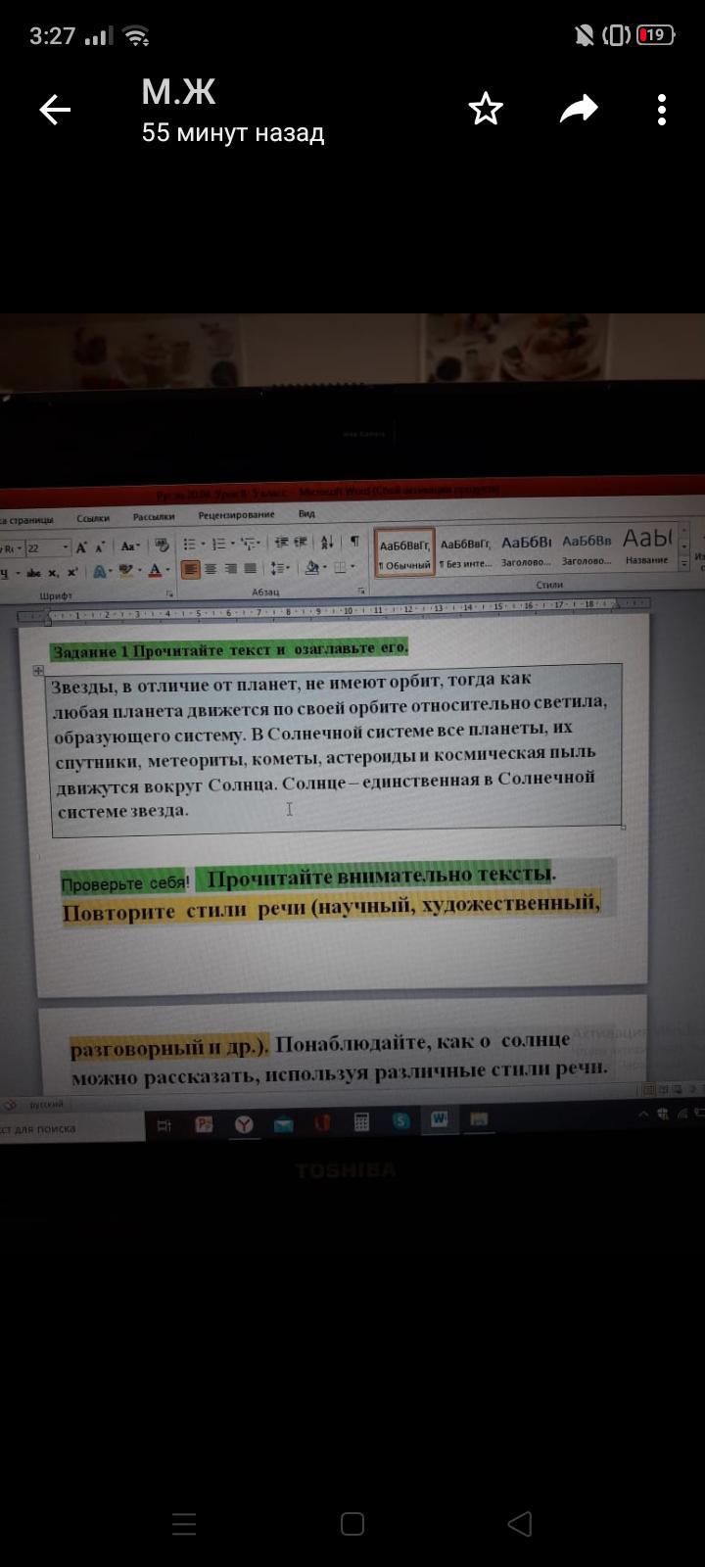Open the Ссылки ribbon tab
The height and width of the screenshot is (1567, 705).
pos(93,518)
